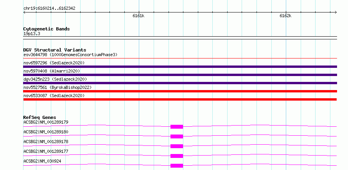
Task: Click the red nsv6533087 variant bar
Action: 180,99
